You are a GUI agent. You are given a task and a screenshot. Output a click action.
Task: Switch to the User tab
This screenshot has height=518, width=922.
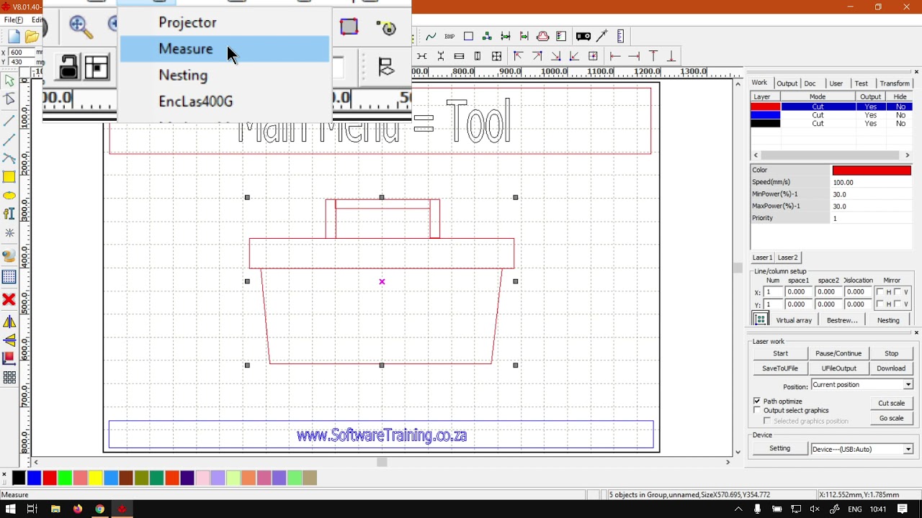pyautogui.click(x=836, y=83)
